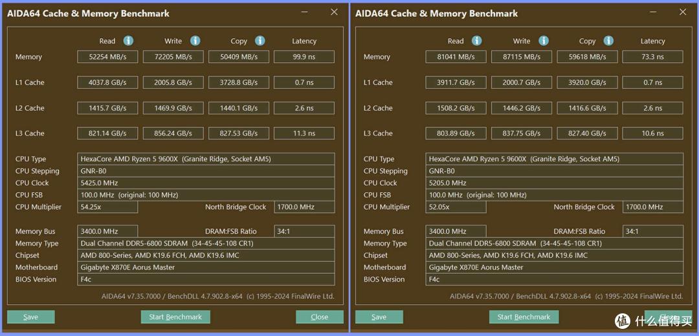Click L3 Cache read 803.89 GB/s

click(x=456, y=133)
